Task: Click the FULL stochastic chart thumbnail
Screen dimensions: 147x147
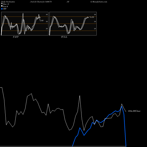Action: coord(73,24)
